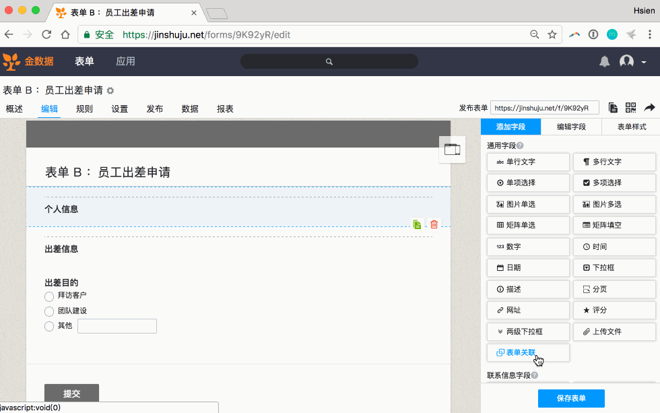Image resolution: width=660 pixels, height=413 pixels.
Task: Click the top search bar
Action: pyautogui.click(x=329, y=61)
